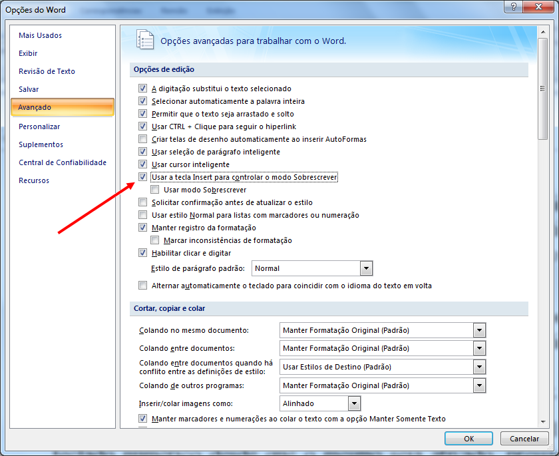Viewport: 559px width, 456px height.
Task: Open the Mais Usados category
Action: tap(40, 35)
